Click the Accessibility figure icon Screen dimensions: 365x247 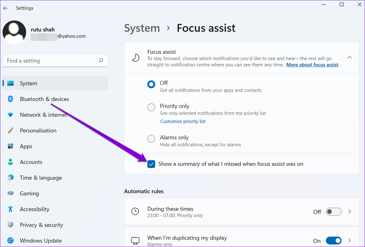click(10, 209)
